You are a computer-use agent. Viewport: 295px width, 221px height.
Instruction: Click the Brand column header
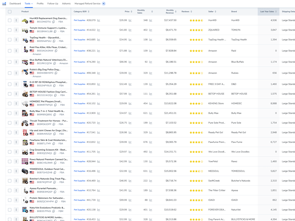pos(234,12)
